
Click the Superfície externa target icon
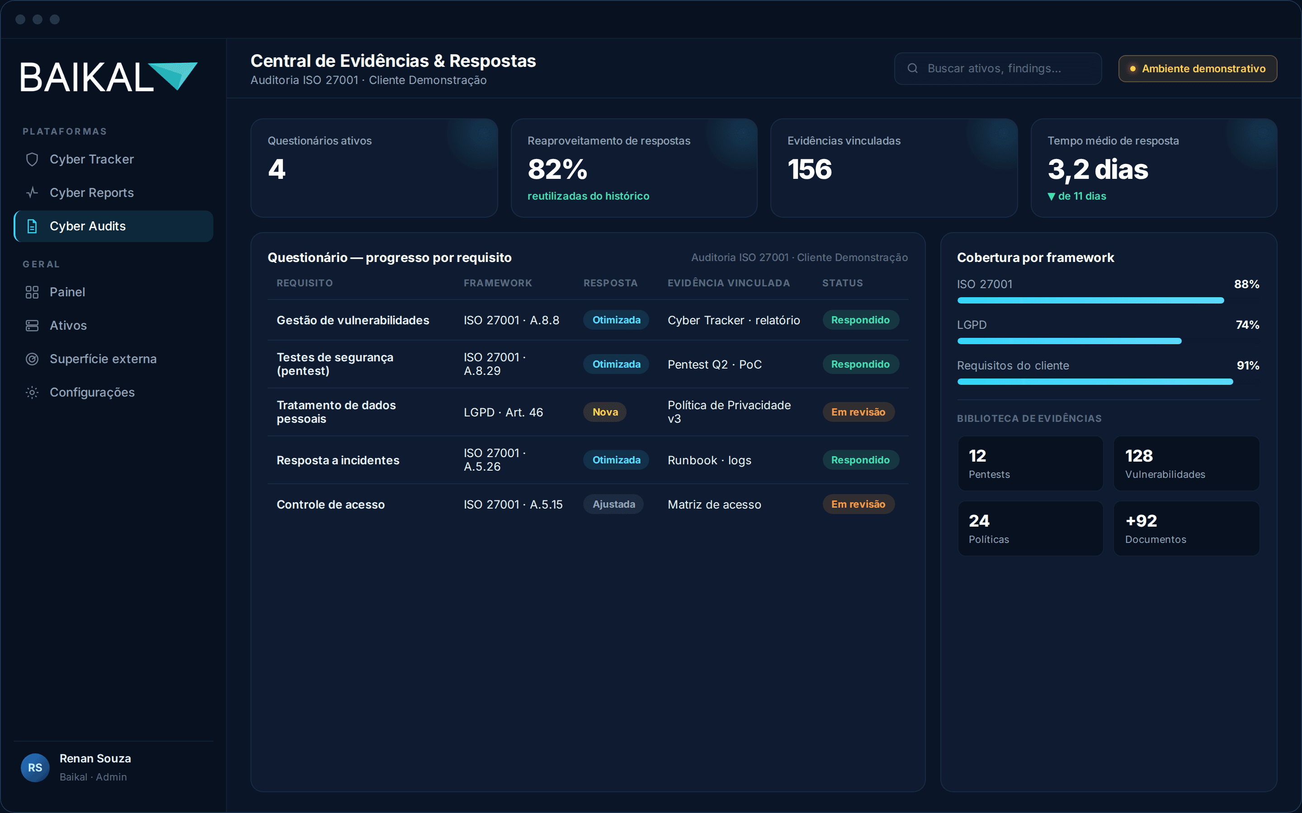pyautogui.click(x=32, y=359)
